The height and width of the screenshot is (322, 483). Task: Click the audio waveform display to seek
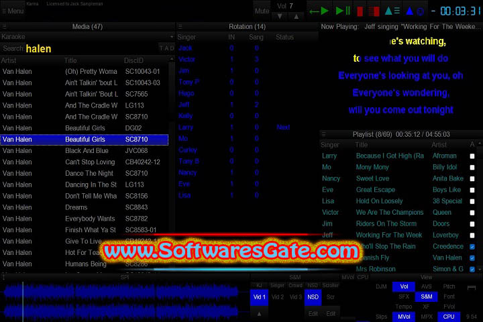pos(123,301)
